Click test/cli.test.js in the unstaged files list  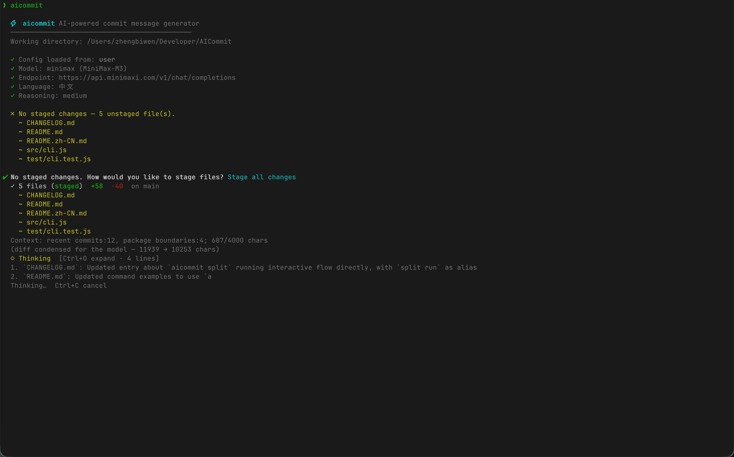click(59, 159)
